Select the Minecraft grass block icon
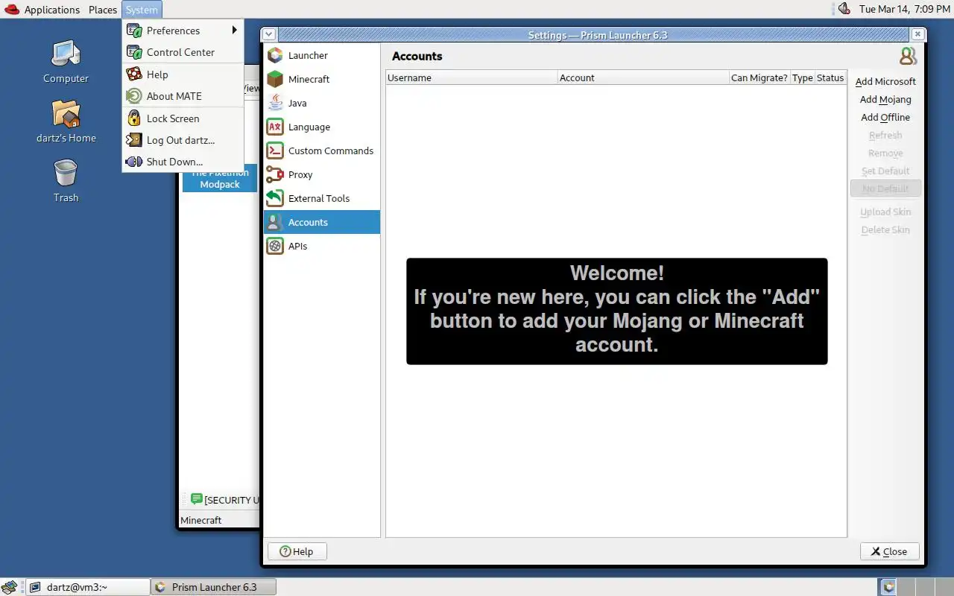The height and width of the screenshot is (596, 954). coord(275,79)
